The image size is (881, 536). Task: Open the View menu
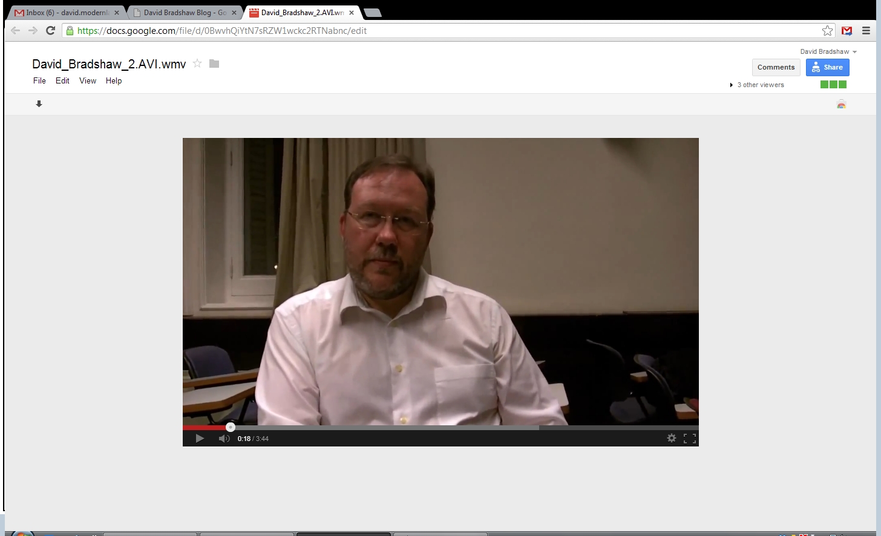[88, 80]
